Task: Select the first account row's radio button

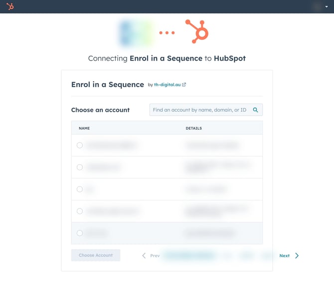Action: tap(80, 145)
